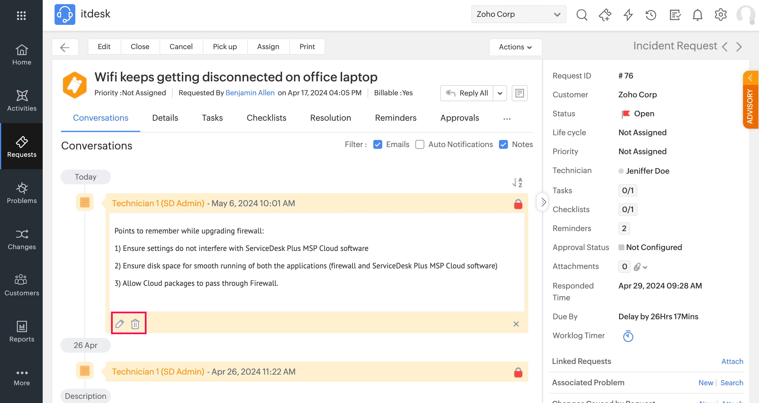
Task: Open requester Benjamin Allen link
Action: 250,93
